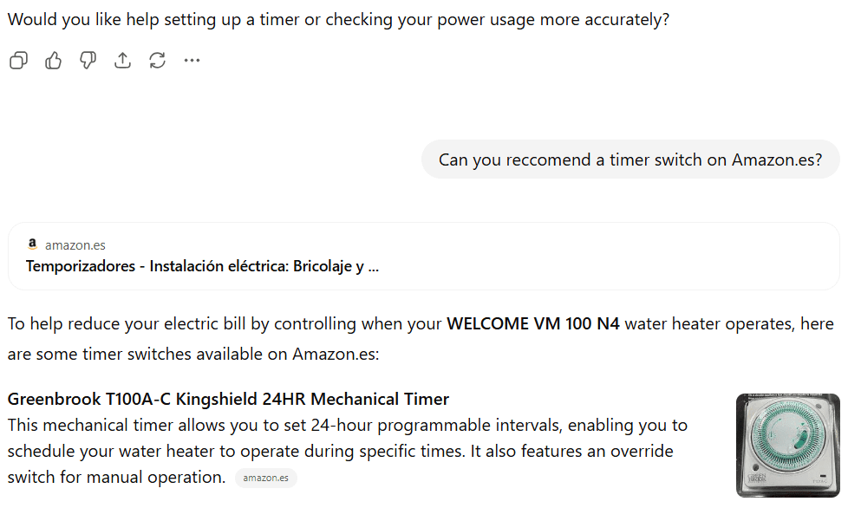The width and height of the screenshot is (848, 508).
Task: Click the small amazon.es citation chip
Action: (x=265, y=478)
